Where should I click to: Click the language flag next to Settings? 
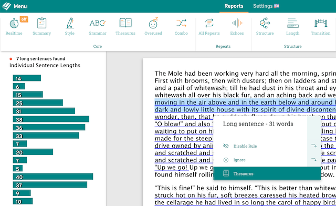[277, 6]
